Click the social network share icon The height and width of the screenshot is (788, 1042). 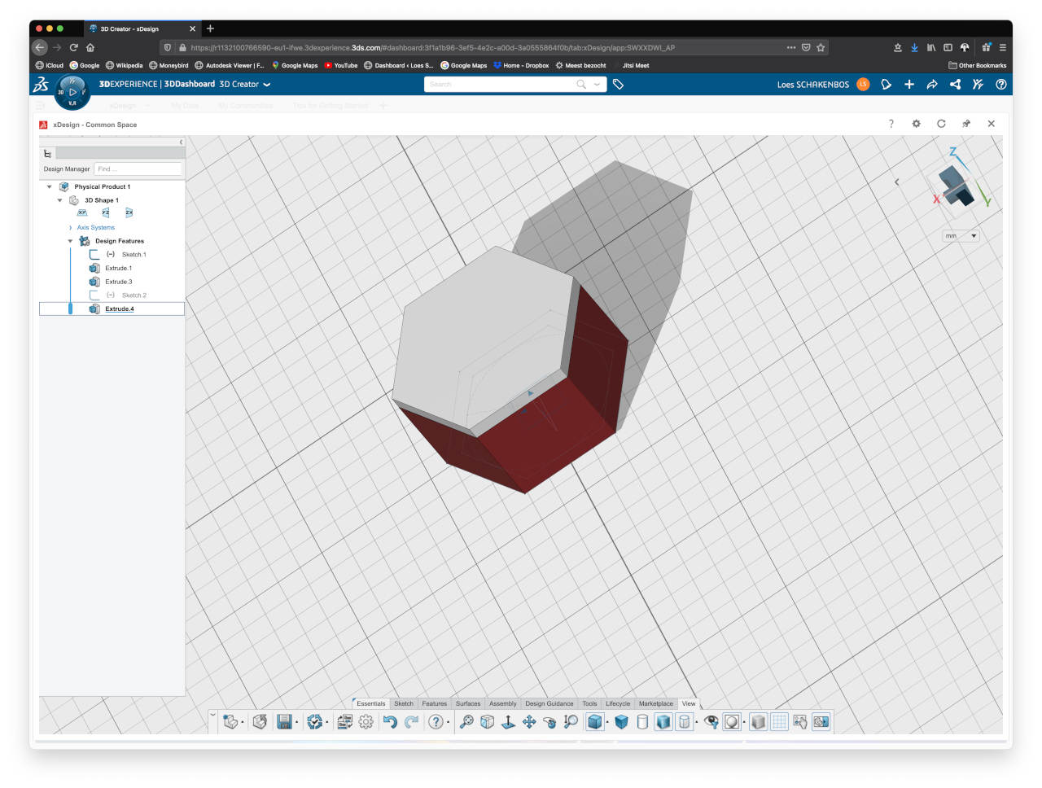click(x=955, y=85)
